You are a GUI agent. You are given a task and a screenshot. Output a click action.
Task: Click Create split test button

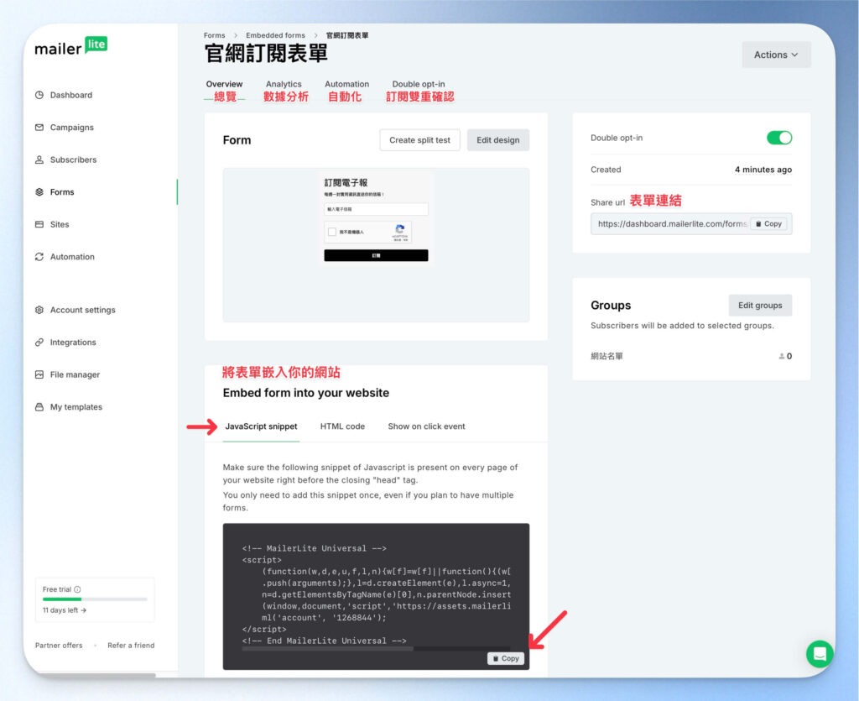419,139
